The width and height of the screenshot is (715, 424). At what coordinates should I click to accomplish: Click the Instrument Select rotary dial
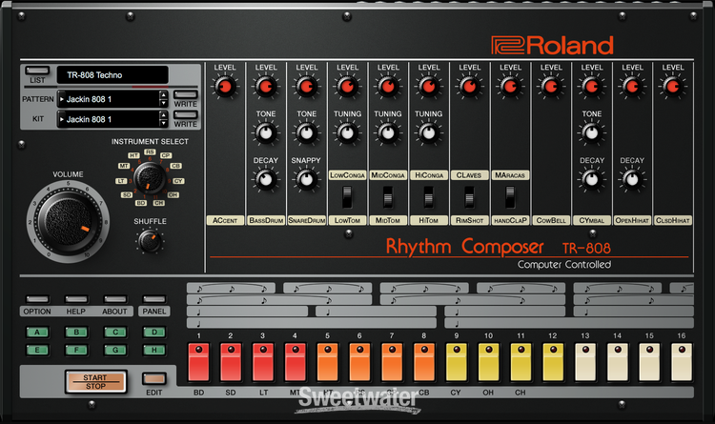pyautogui.click(x=148, y=178)
